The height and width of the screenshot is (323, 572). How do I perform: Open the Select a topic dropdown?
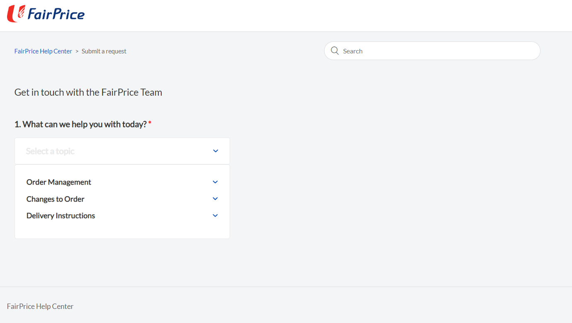[x=122, y=151]
